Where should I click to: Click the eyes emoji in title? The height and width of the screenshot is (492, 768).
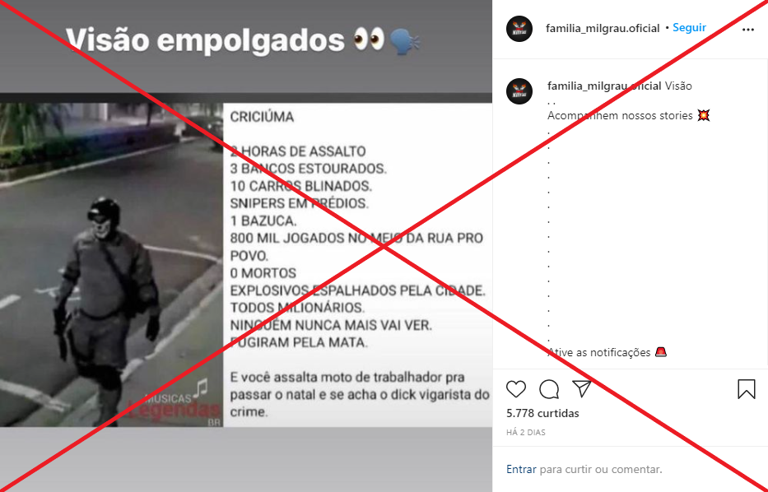368,39
